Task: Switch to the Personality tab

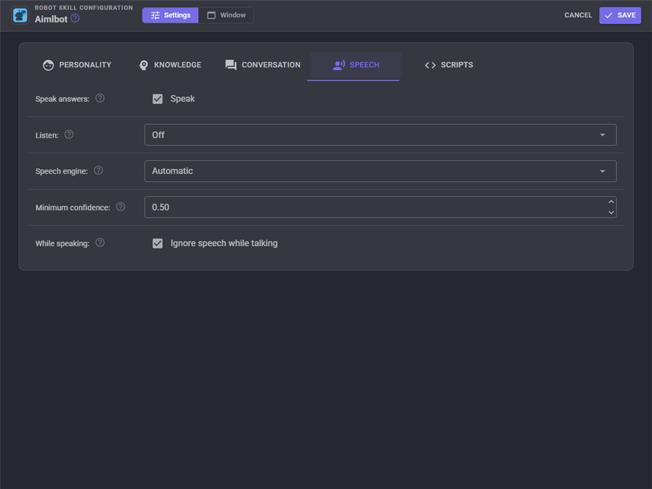Action: point(77,65)
